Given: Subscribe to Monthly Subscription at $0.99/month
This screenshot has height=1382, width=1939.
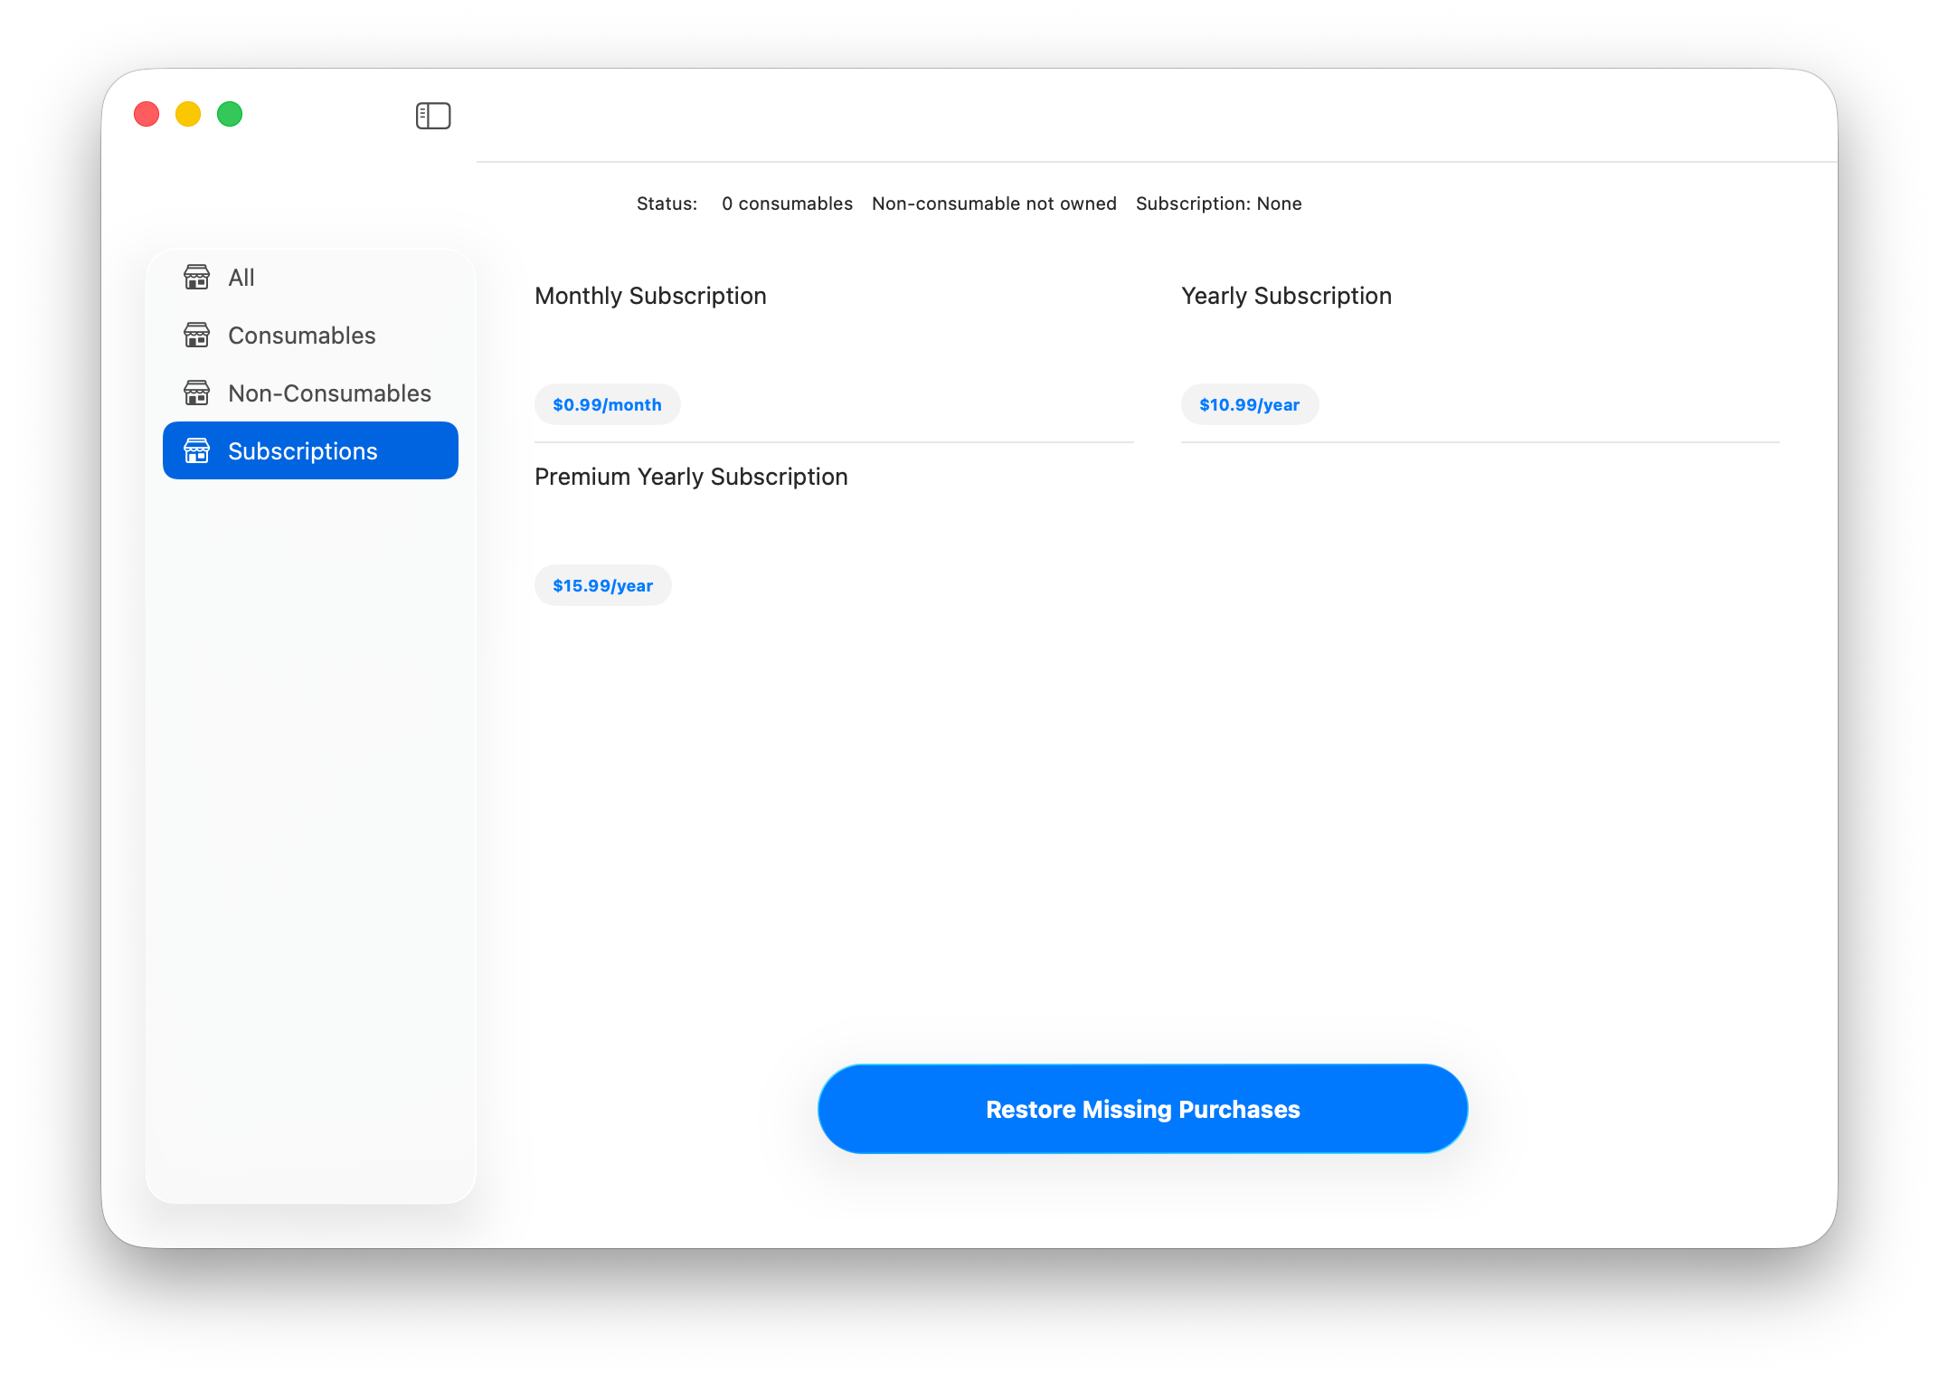Looking at the screenshot, I should (x=607, y=404).
